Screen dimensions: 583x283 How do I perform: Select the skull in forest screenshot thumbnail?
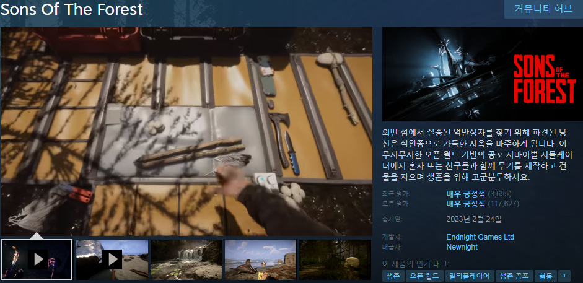point(335,259)
